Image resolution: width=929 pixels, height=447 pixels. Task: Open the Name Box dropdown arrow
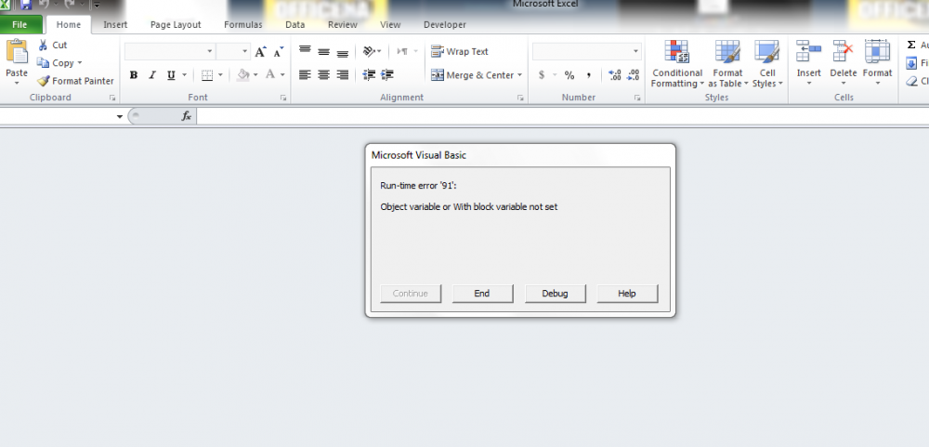click(120, 117)
